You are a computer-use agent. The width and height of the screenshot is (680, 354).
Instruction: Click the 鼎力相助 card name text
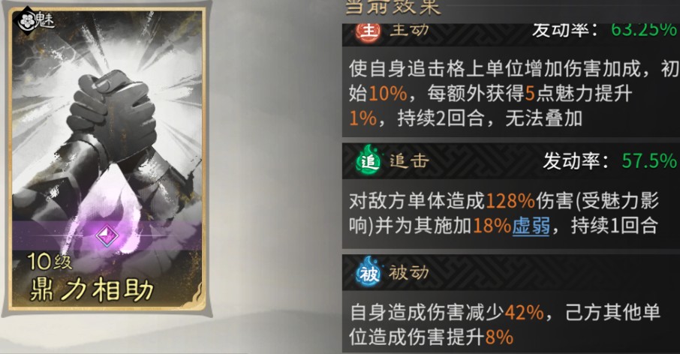[92, 290]
